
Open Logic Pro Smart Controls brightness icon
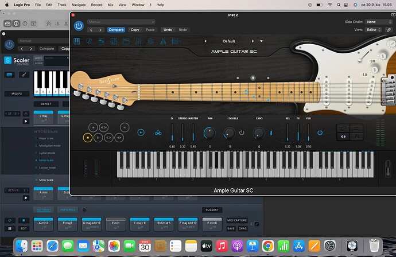[48, 24]
